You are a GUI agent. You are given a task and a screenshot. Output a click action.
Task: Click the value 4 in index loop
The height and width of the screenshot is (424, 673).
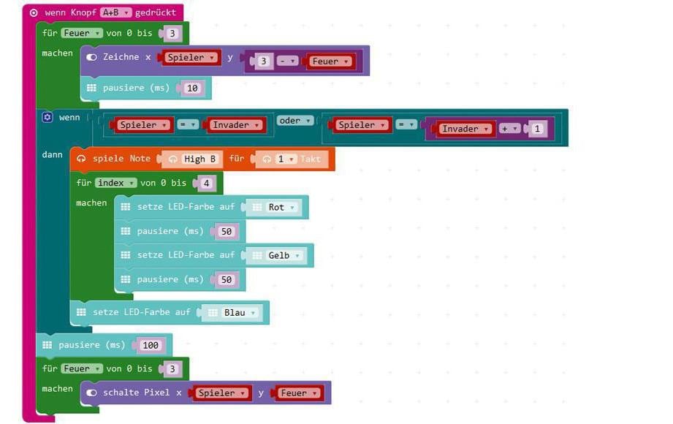click(x=207, y=183)
